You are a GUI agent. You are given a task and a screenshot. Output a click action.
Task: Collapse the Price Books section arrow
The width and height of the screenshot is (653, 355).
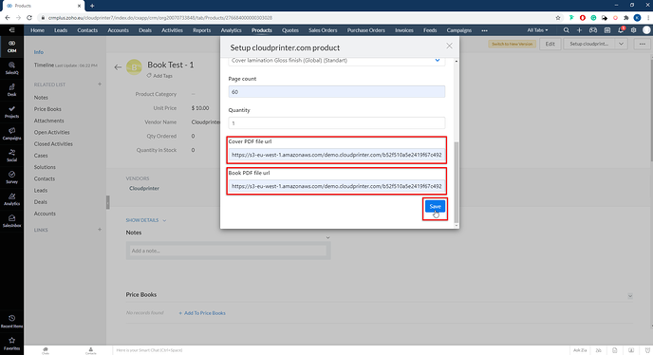click(629, 296)
